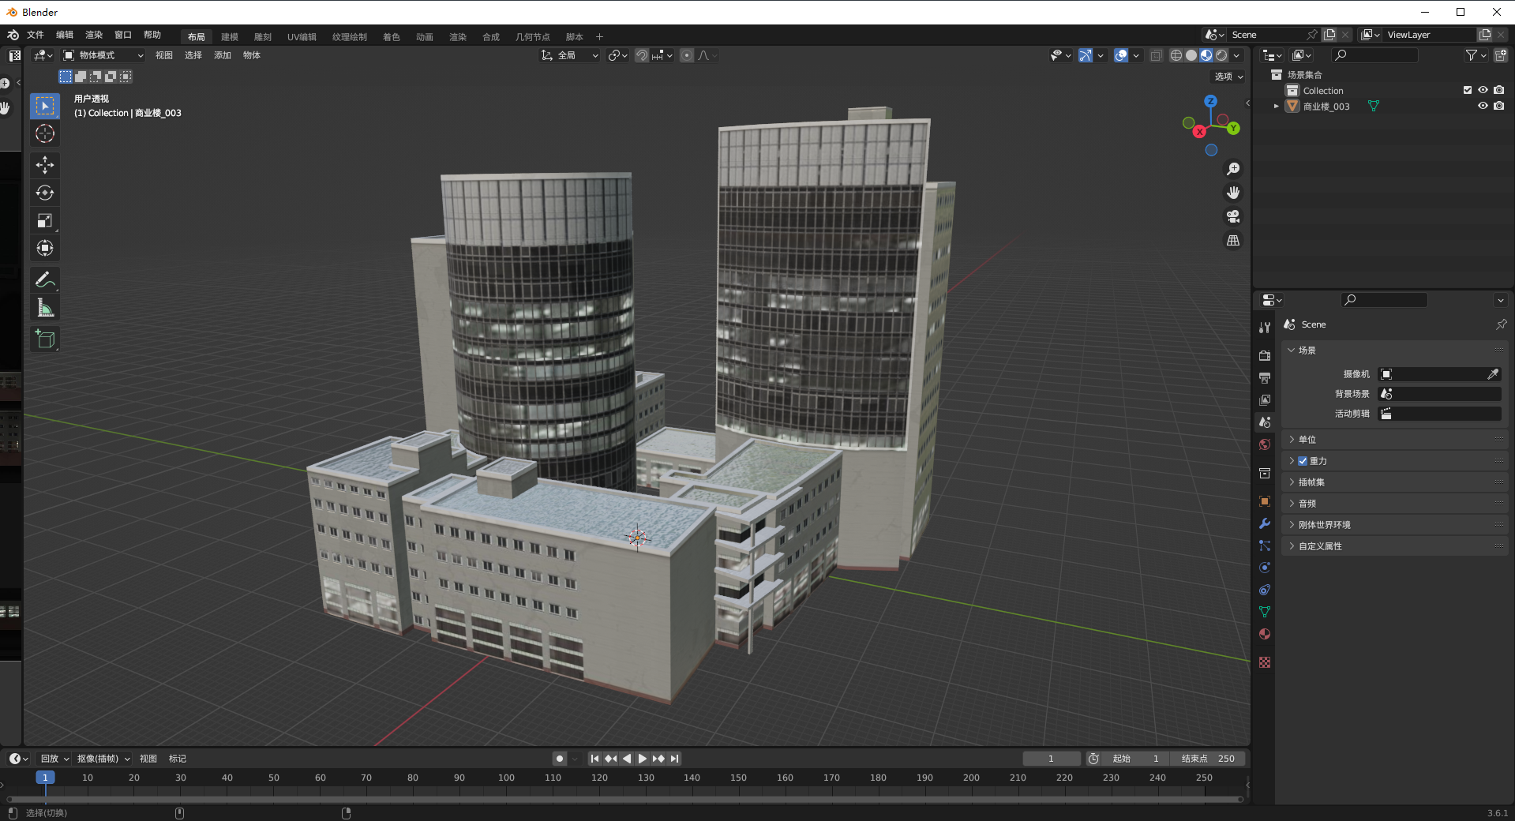The image size is (1515, 821).
Task: Select the Scale tool
Action: pyautogui.click(x=45, y=221)
